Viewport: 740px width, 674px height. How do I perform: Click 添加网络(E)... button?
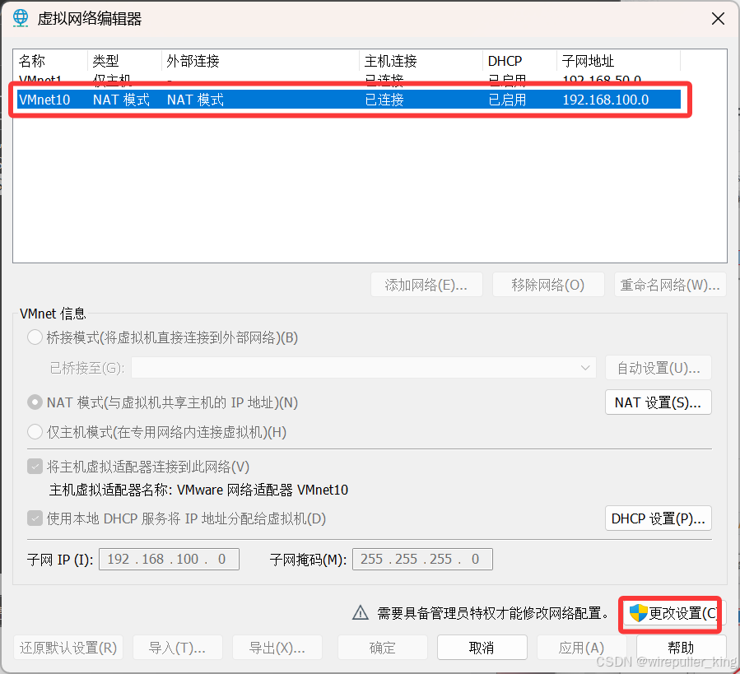coord(426,285)
